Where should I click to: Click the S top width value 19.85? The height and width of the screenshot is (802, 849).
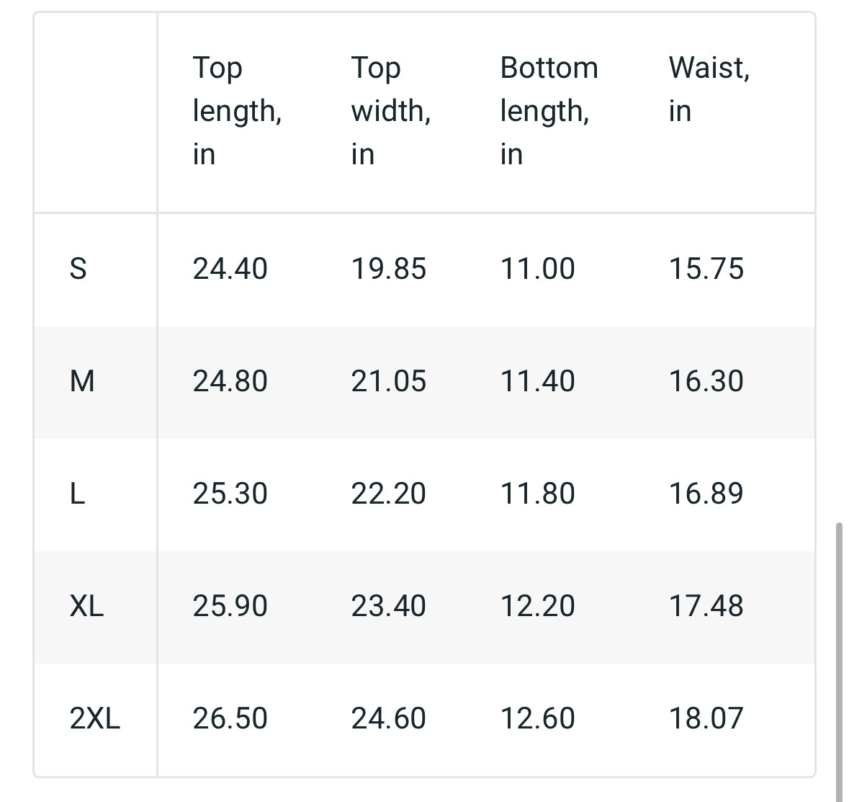pyautogui.click(x=388, y=269)
